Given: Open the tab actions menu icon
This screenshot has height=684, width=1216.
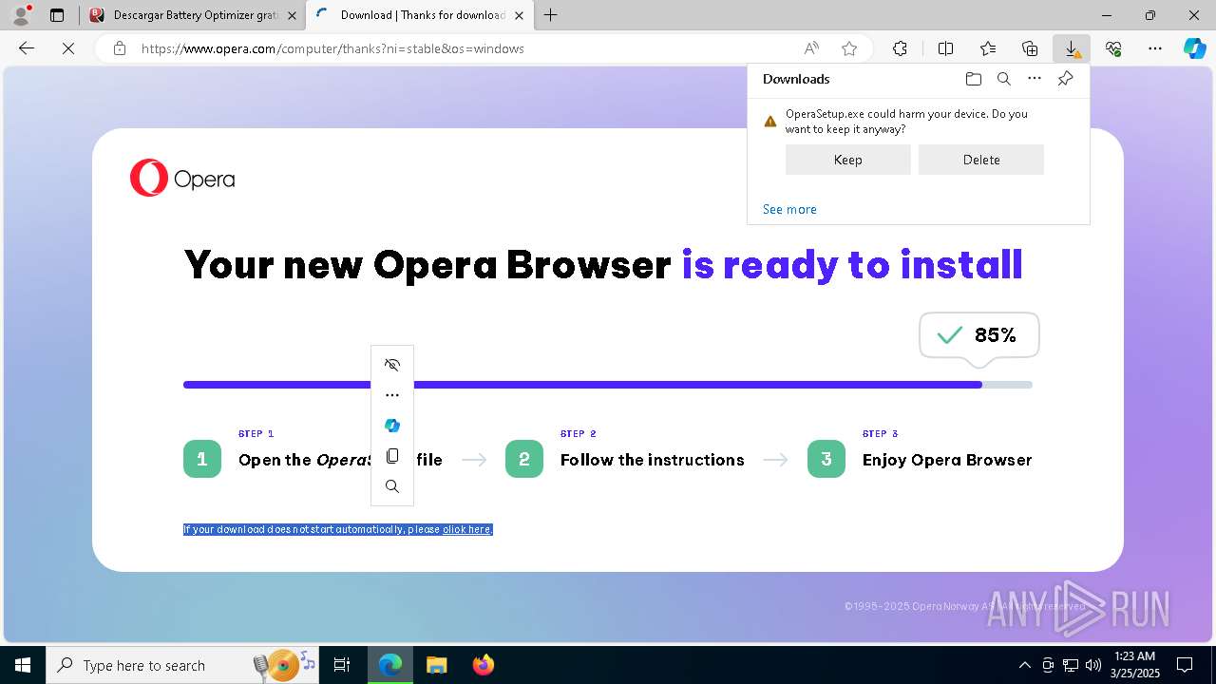Looking at the screenshot, I should click(x=57, y=15).
